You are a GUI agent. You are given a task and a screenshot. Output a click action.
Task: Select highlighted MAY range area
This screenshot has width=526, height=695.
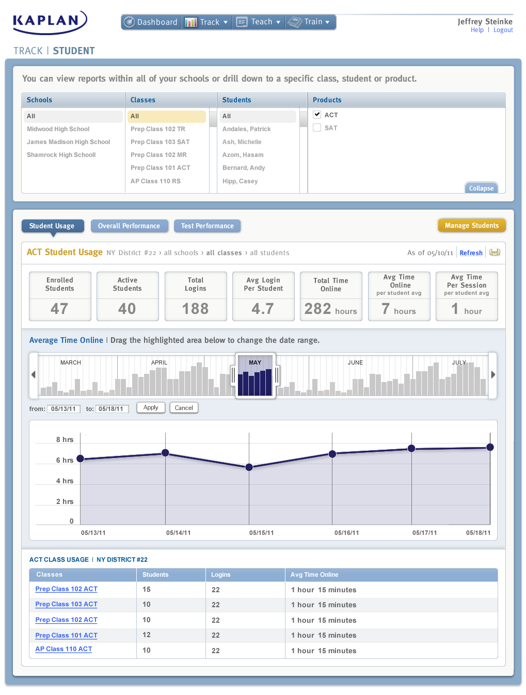(255, 375)
